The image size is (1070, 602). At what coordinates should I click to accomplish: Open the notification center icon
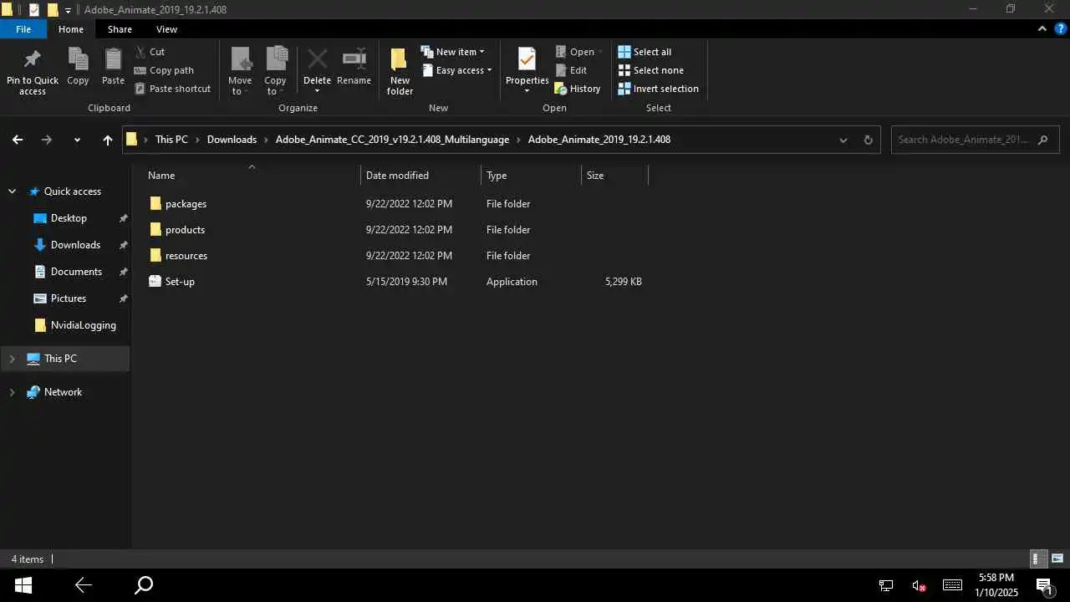(x=1043, y=585)
